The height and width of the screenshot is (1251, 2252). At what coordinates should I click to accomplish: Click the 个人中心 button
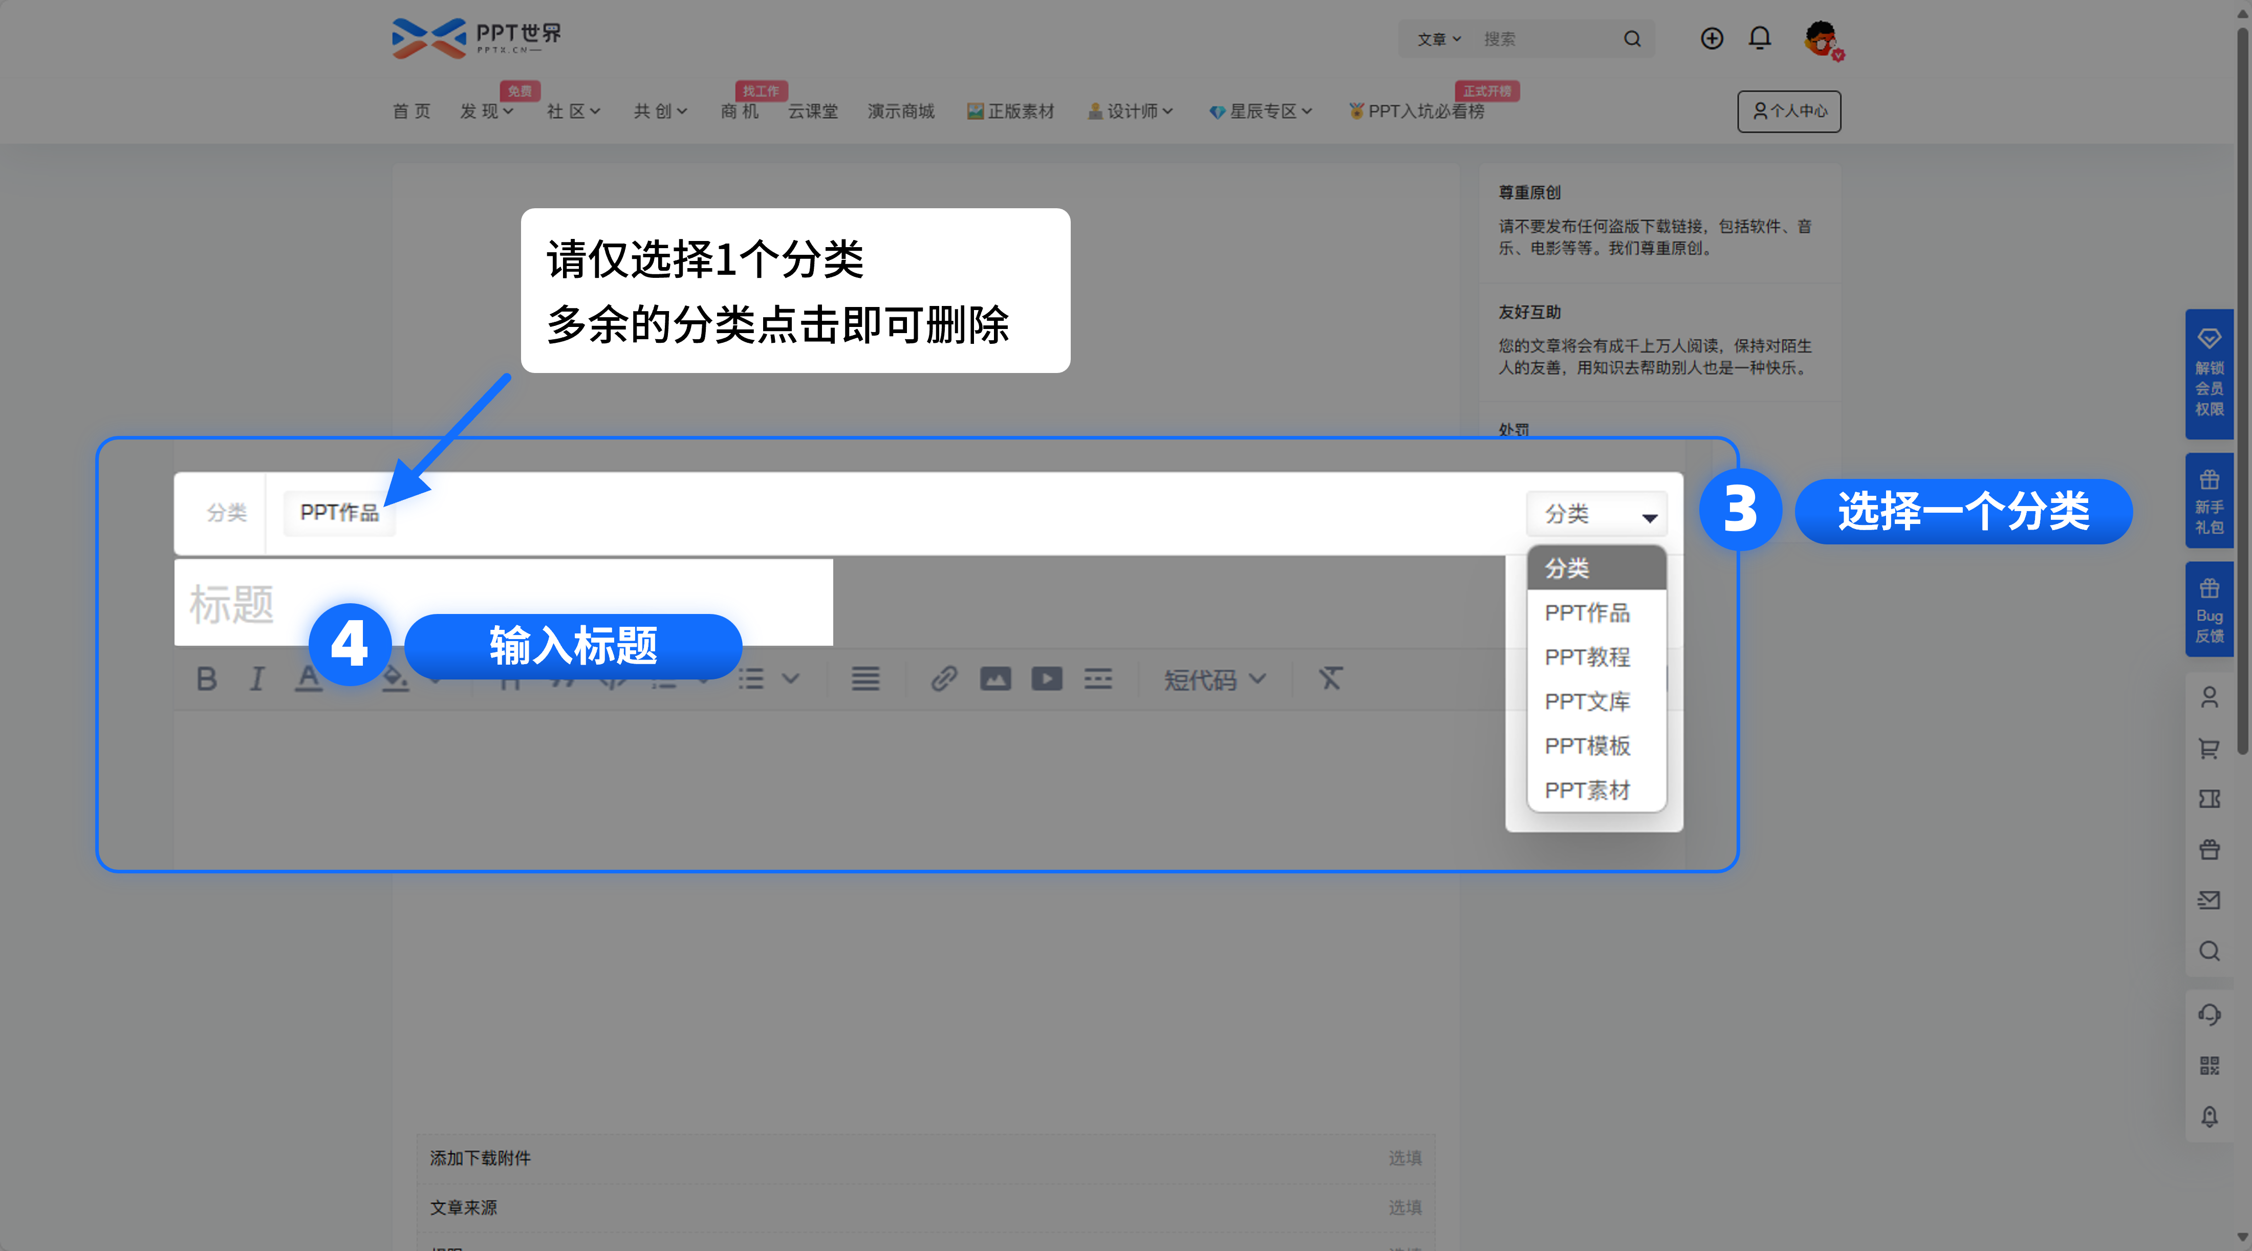pos(1789,111)
